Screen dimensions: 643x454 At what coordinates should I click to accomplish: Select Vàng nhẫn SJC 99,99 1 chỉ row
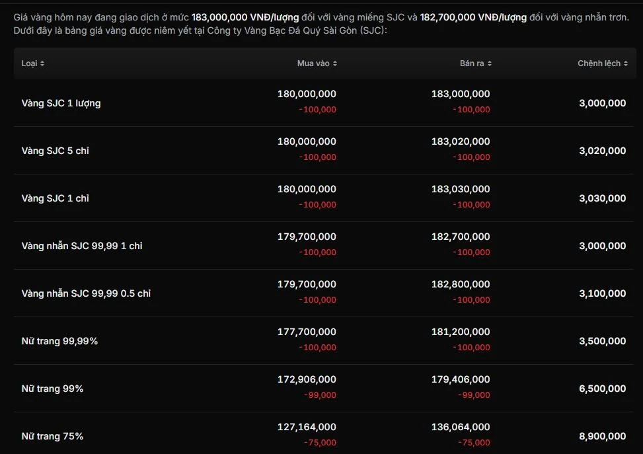[82, 246]
